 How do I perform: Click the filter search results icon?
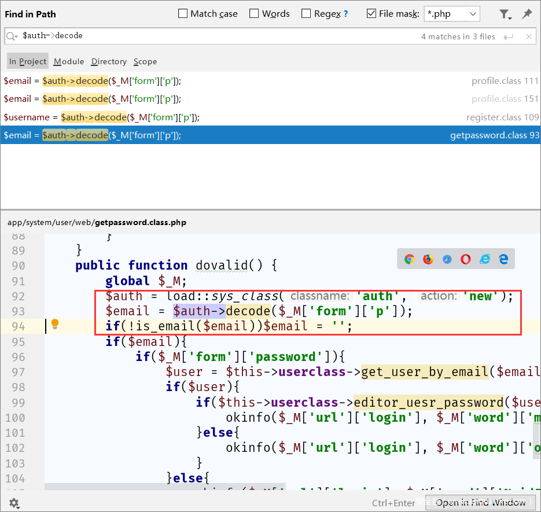click(x=505, y=14)
